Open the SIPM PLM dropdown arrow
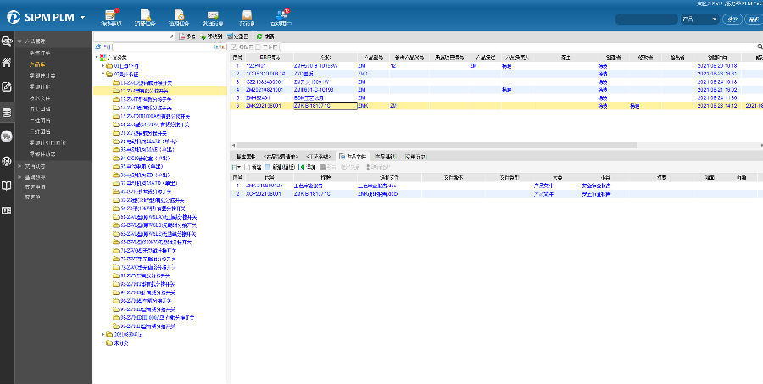Image resolution: width=763 pixels, height=384 pixels. pyautogui.click(x=84, y=17)
